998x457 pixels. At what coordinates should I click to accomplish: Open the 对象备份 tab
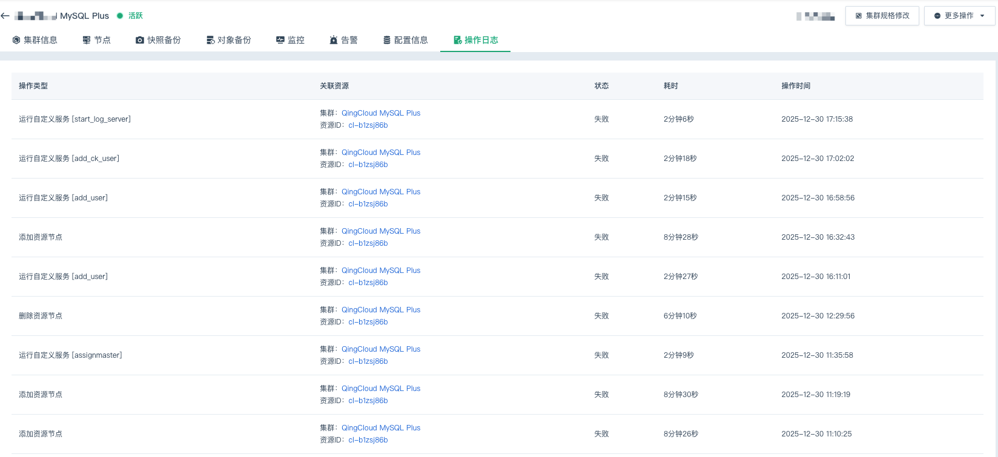click(x=229, y=40)
